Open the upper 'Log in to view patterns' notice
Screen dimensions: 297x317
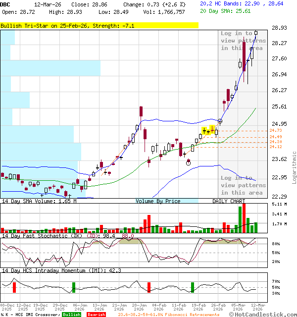pyautogui.click(x=242, y=41)
